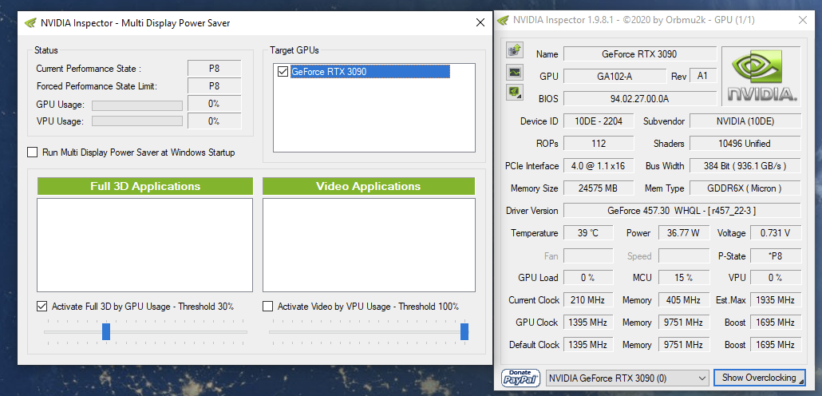The height and width of the screenshot is (396, 822).
Task: Click the Full 3D threshold slider handle
Action: click(x=106, y=331)
